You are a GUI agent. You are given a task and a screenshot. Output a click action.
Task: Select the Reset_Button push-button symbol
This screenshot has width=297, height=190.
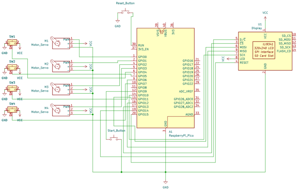pyautogui.click(x=125, y=12)
